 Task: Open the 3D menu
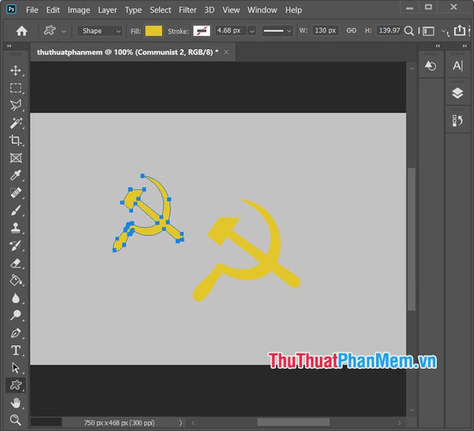[x=209, y=10]
